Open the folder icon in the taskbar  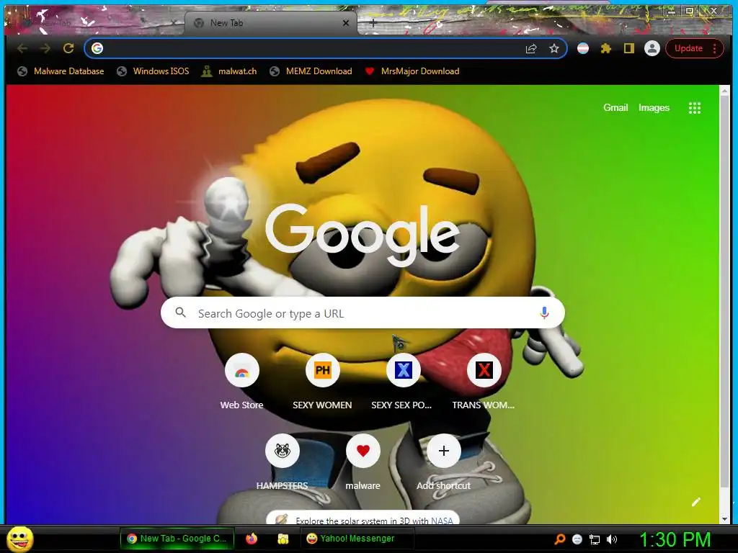pos(283,539)
